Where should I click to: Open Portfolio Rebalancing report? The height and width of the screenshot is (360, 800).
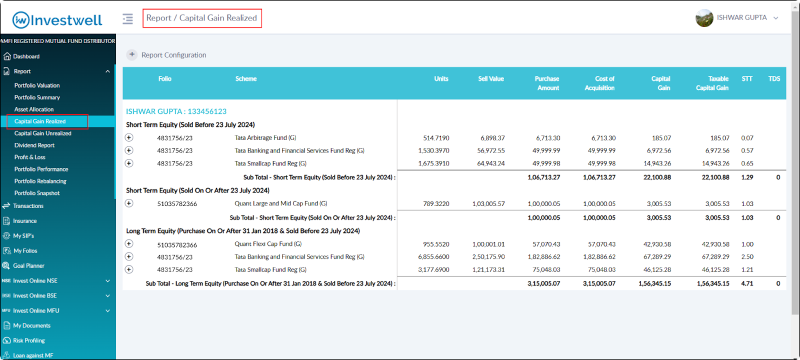[x=40, y=181]
